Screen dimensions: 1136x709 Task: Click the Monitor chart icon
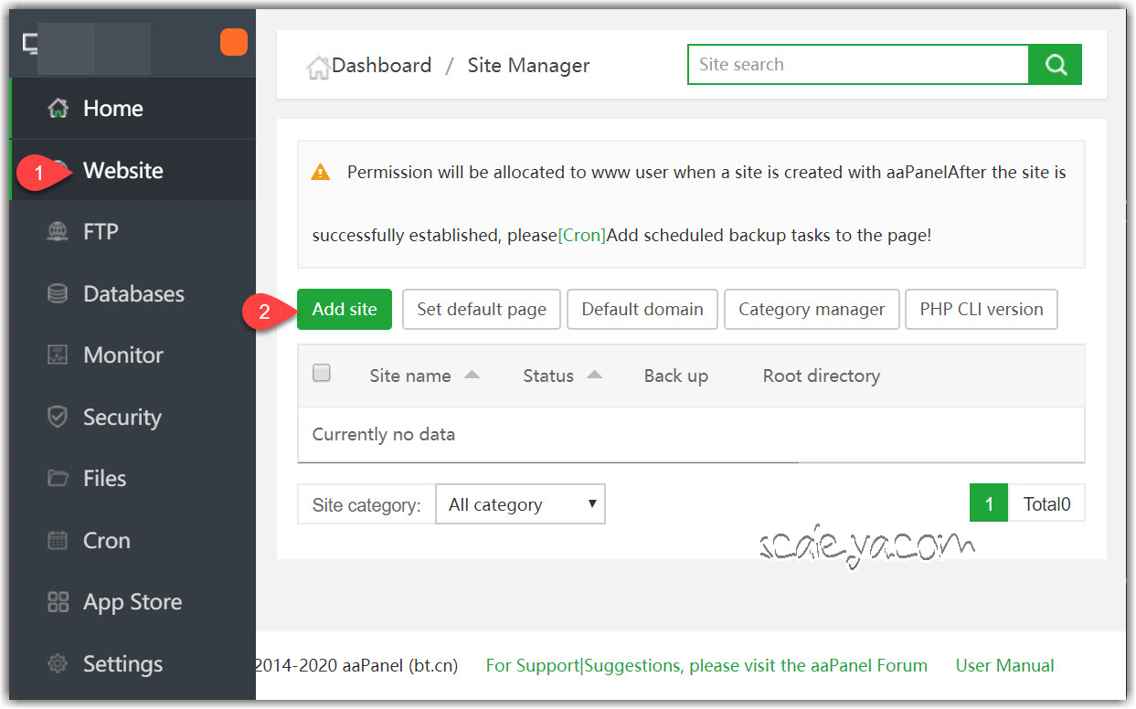(58, 355)
